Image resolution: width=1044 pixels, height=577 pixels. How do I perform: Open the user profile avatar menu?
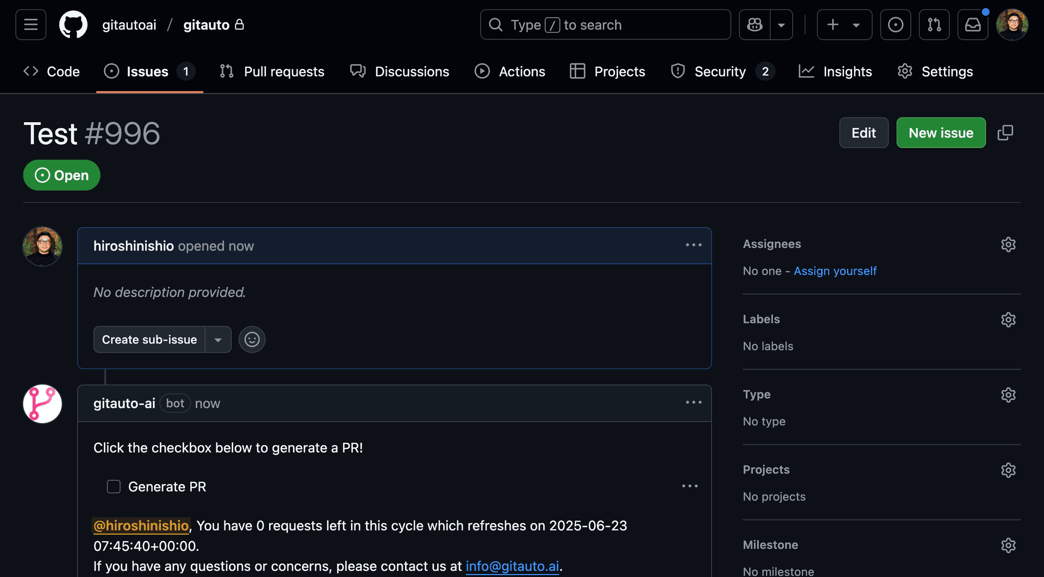(x=1012, y=24)
